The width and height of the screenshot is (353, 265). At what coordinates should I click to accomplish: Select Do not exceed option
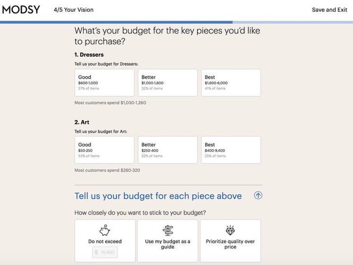105,241
